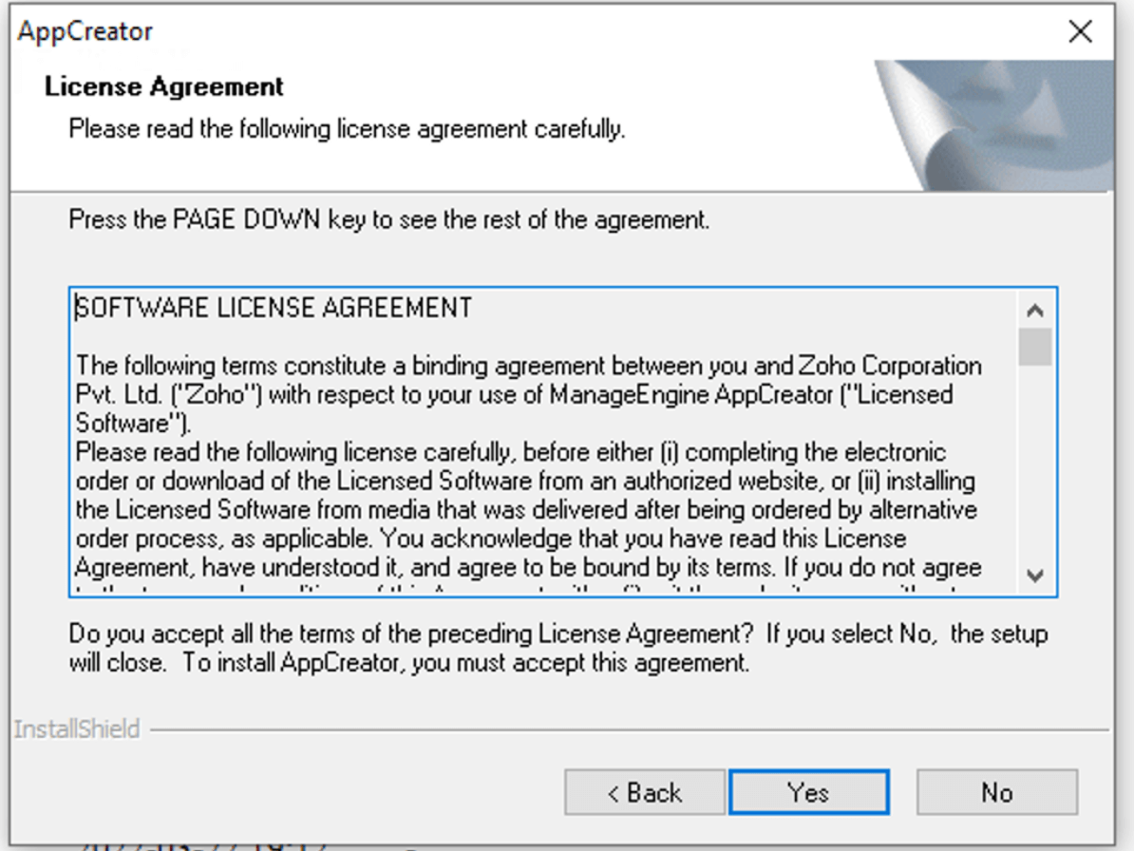Screen dimensions: 1134x851
Task: Click the InstallShield label
Action: pos(77,729)
